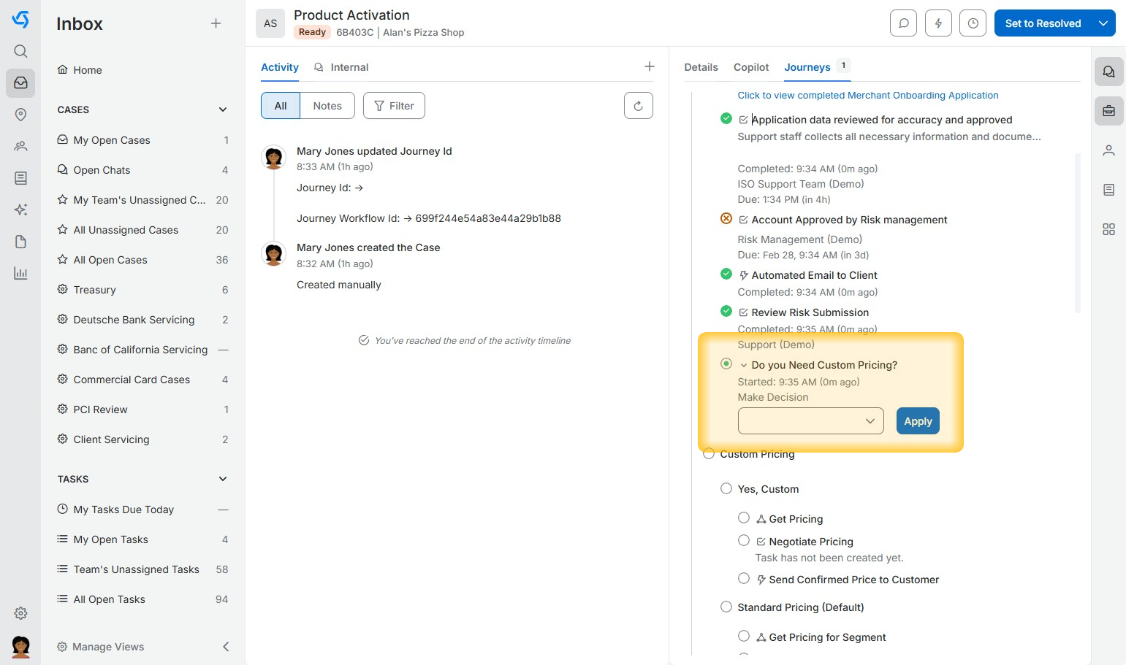Expand the Set to Resolved dropdown arrow
Image resolution: width=1126 pixels, height=665 pixels.
tap(1103, 23)
